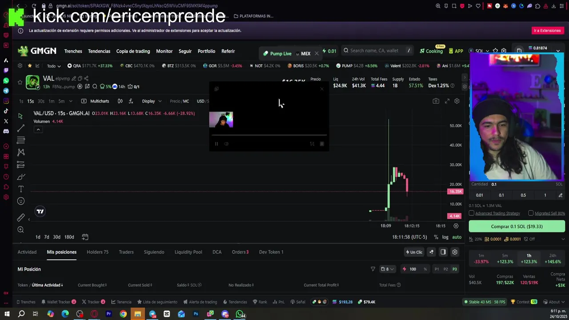Expand more timeframe options chevron
The height and width of the screenshot is (320, 569).
click(x=71, y=101)
